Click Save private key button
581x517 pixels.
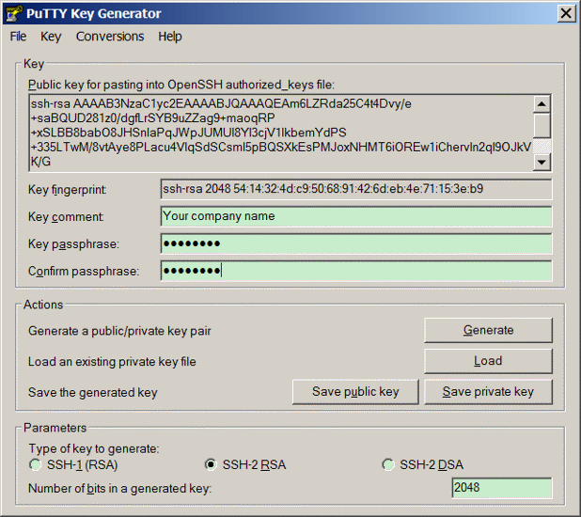pos(488,392)
